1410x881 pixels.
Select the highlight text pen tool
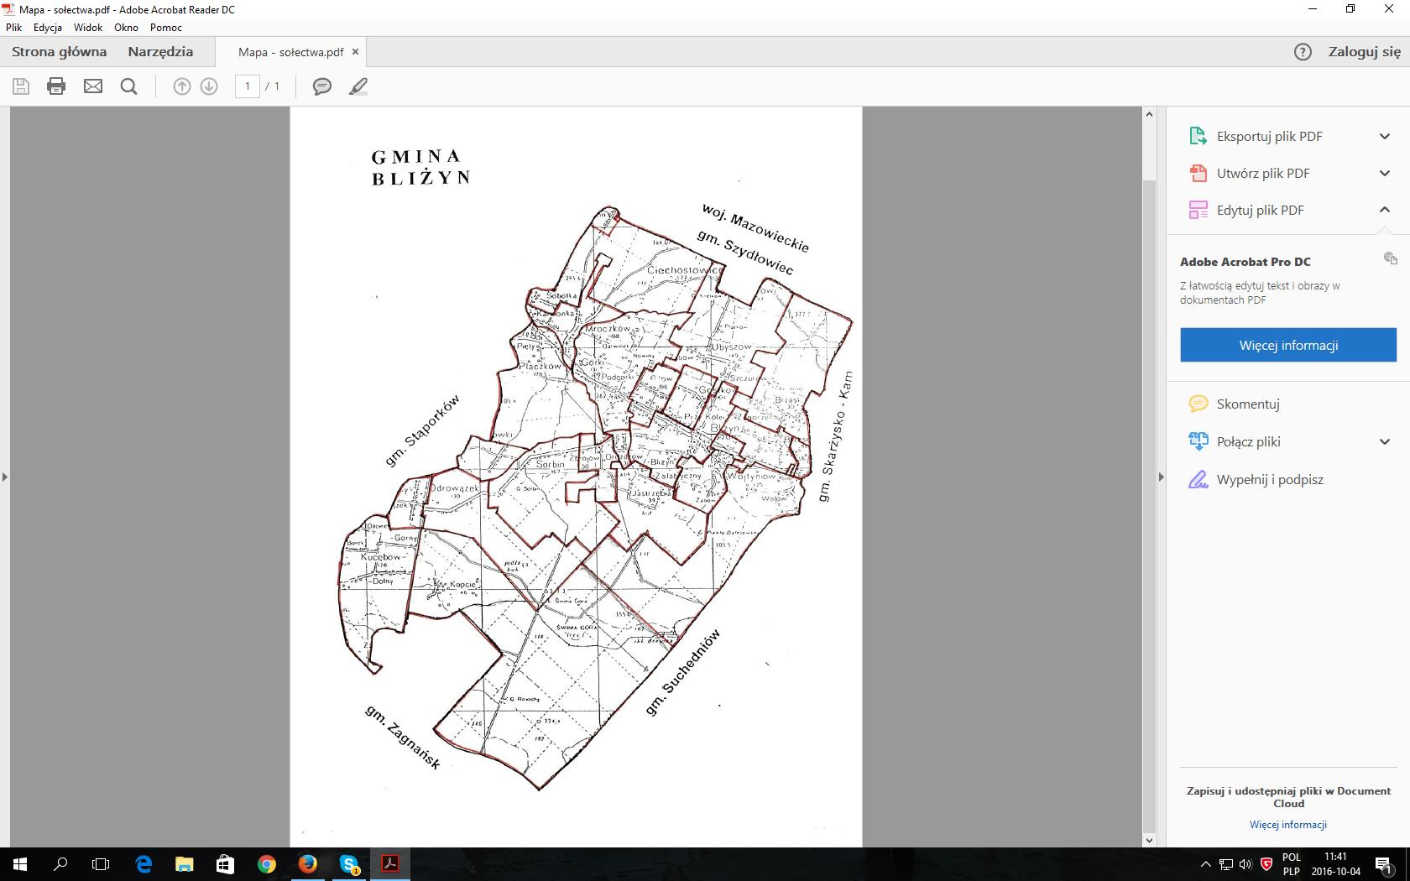click(358, 86)
